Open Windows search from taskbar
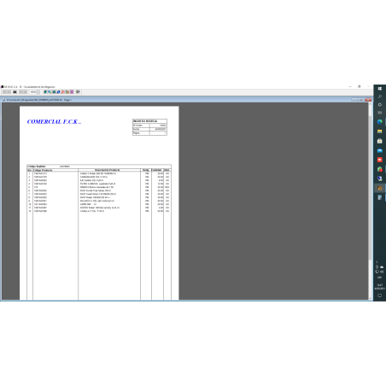 coord(380,96)
